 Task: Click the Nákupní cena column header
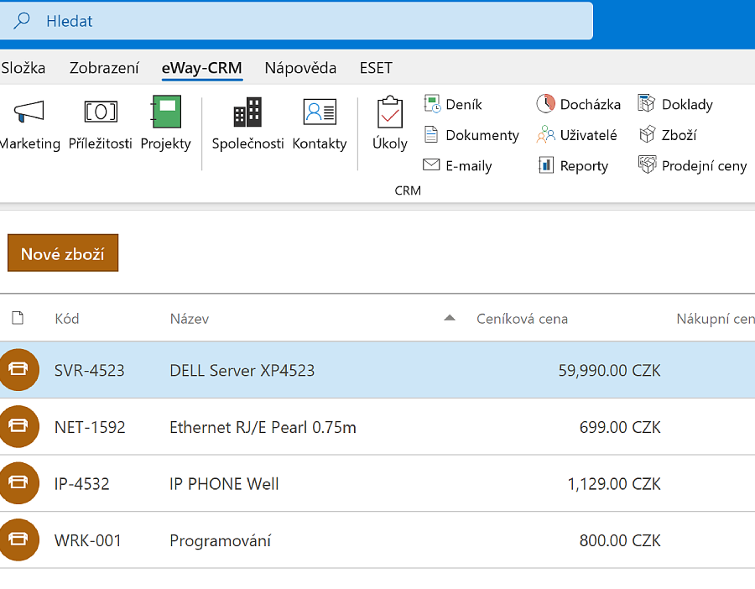pos(716,319)
